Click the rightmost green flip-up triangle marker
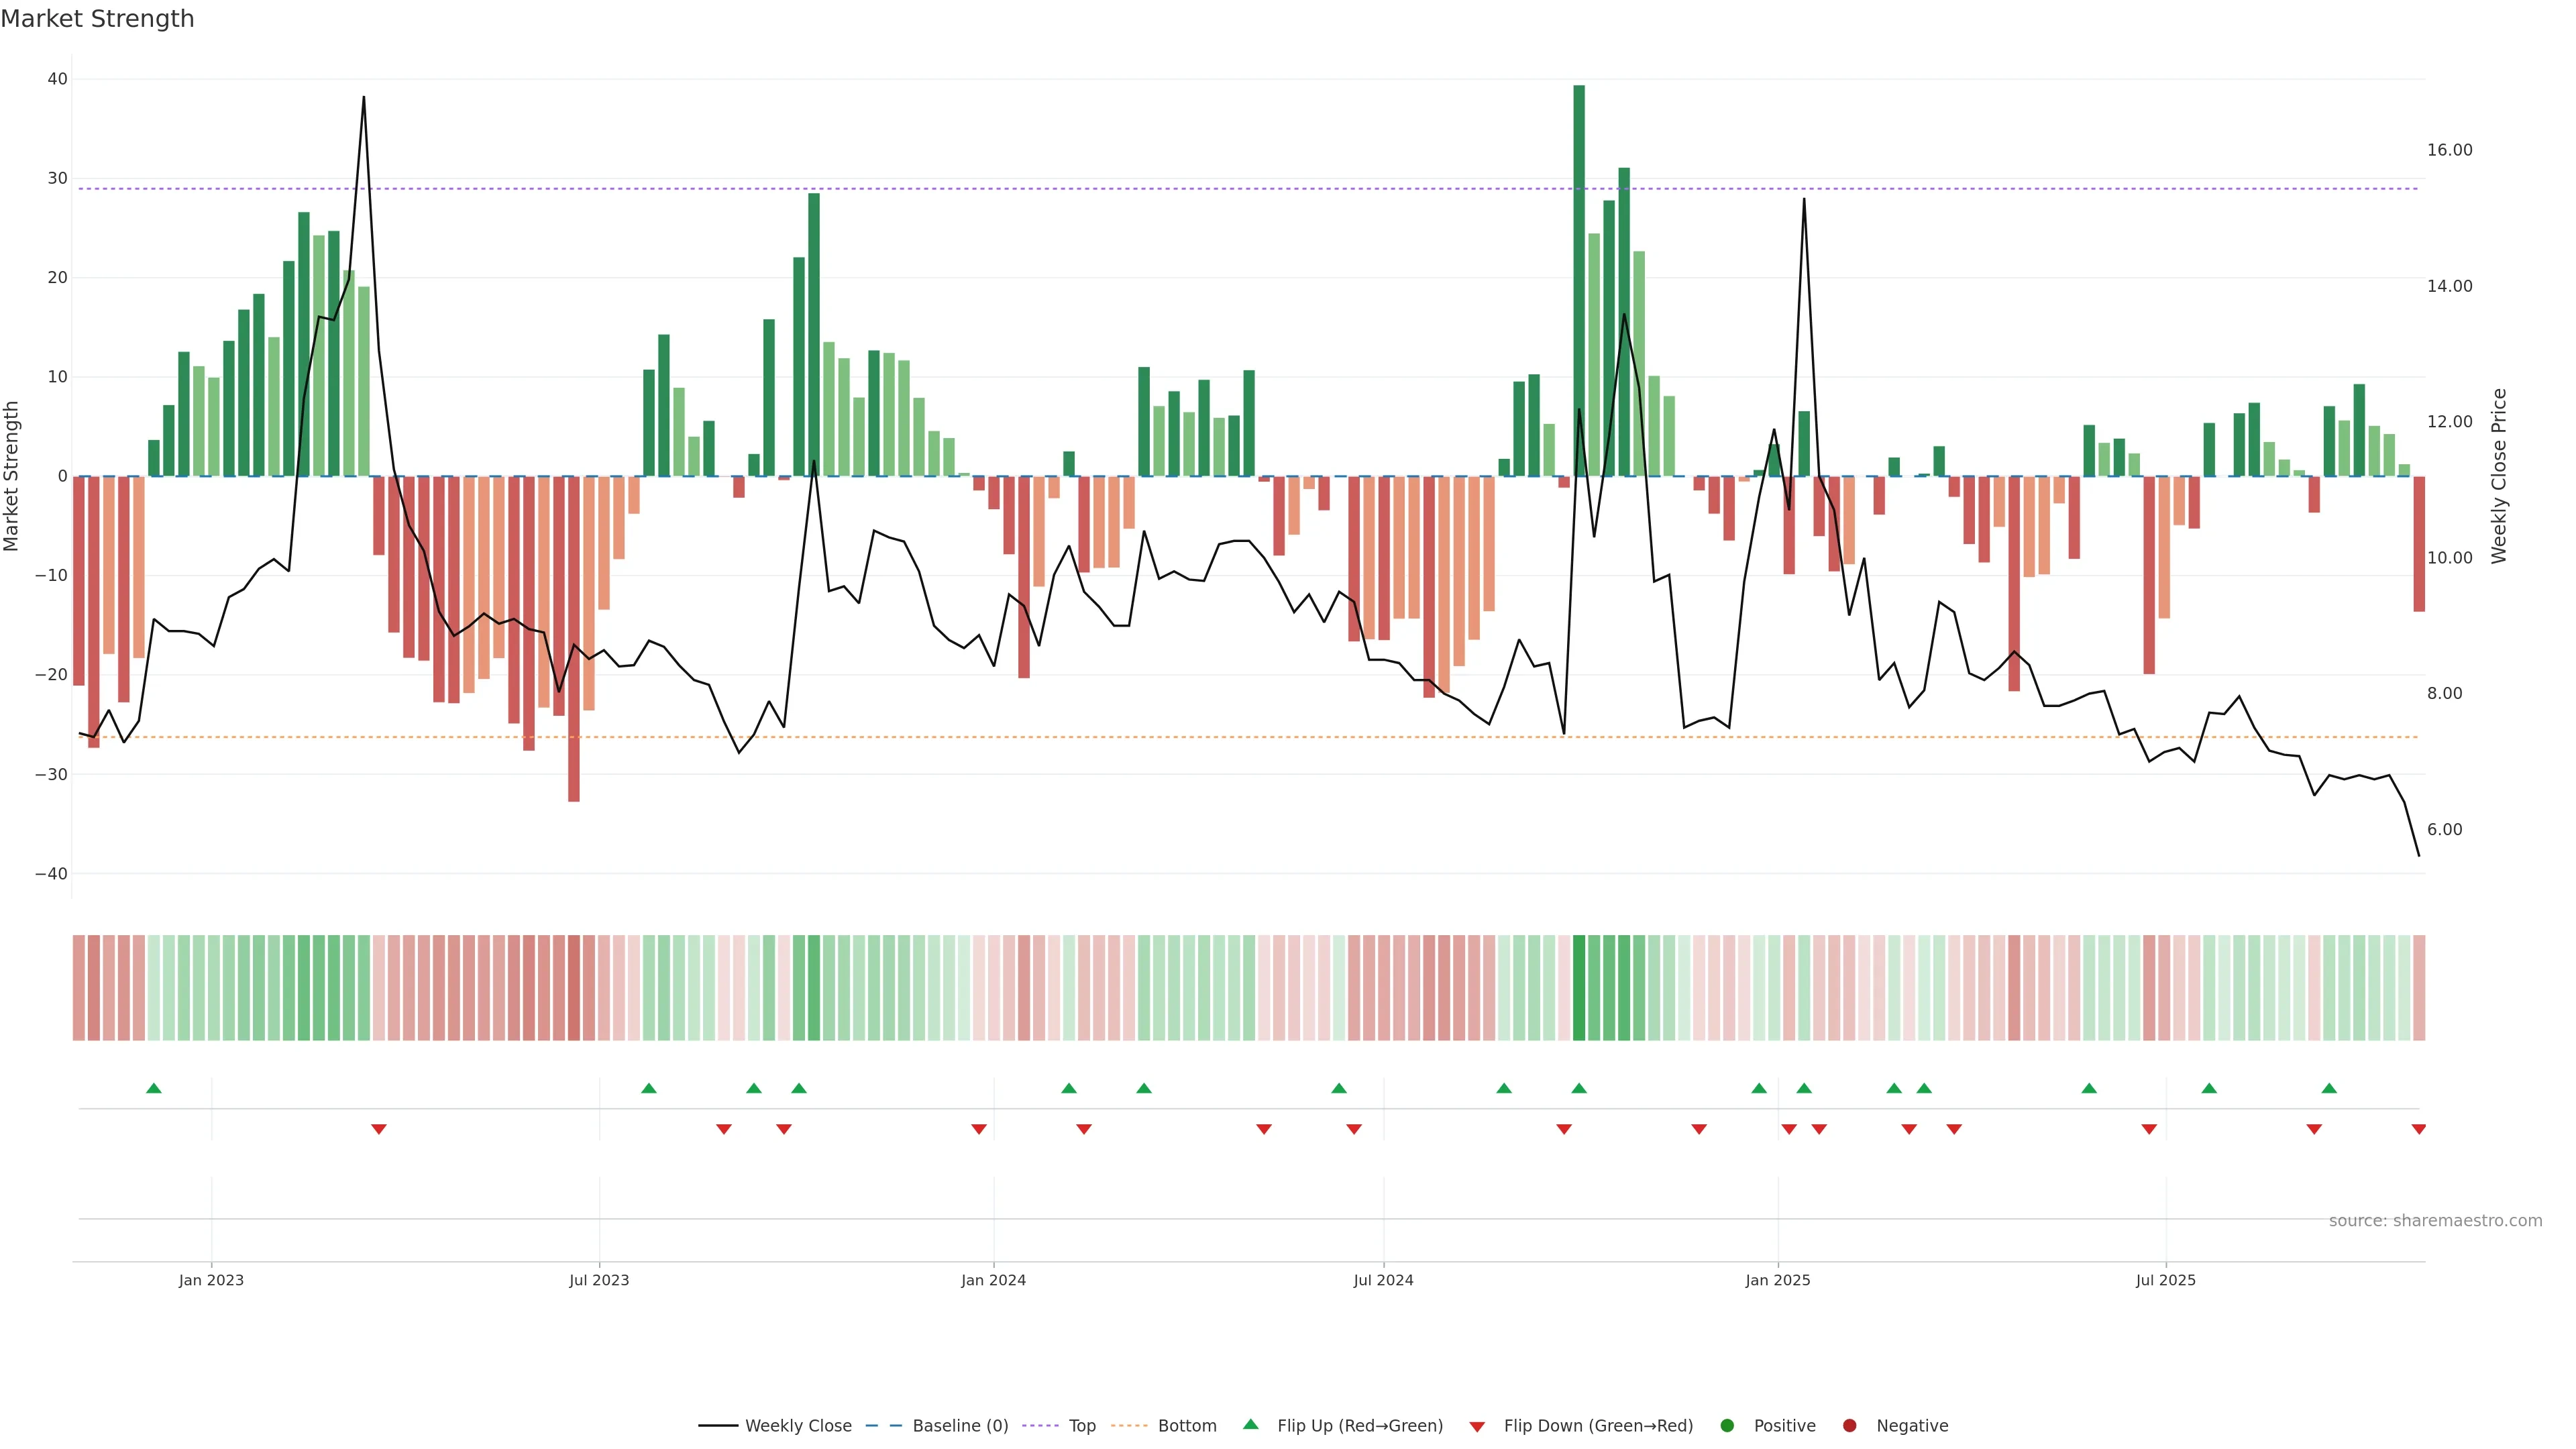Image resolution: width=2576 pixels, height=1449 pixels. [2329, 1088]
